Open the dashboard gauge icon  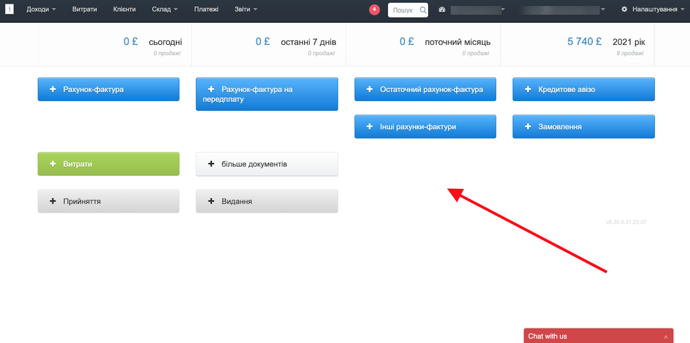442,9
